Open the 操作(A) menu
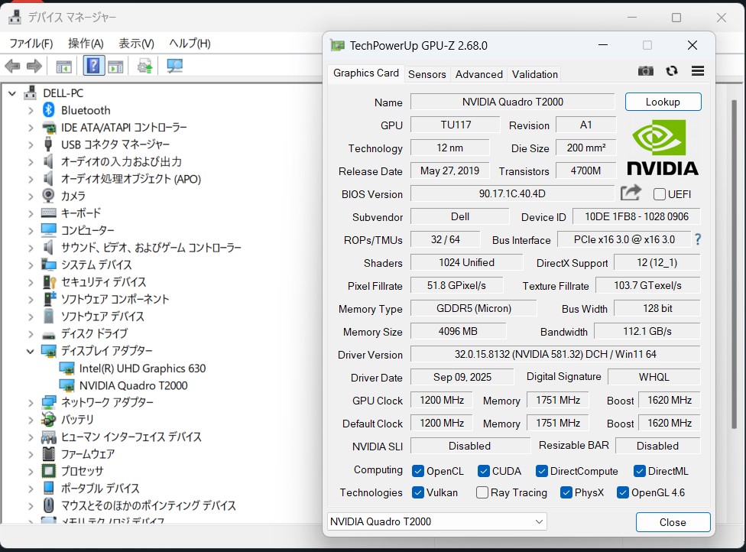 [86, 44]
